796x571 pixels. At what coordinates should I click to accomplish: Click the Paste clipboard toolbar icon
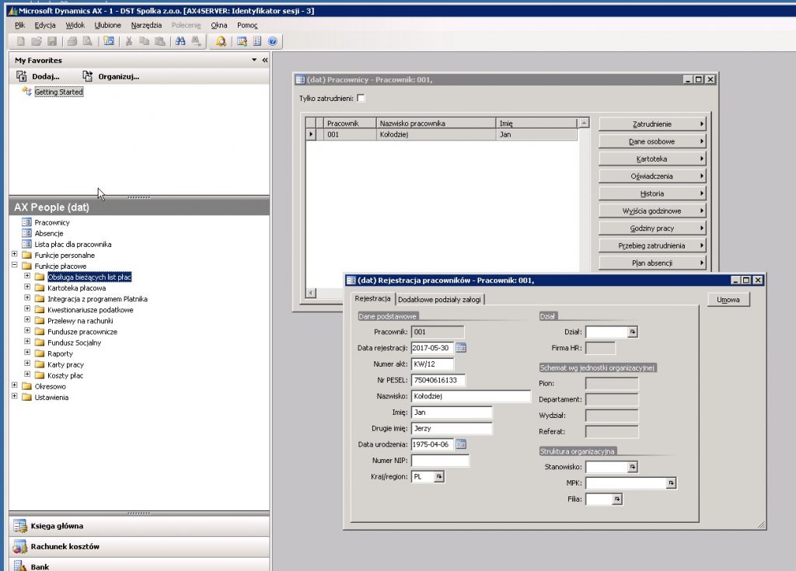(x=160, y=41)
